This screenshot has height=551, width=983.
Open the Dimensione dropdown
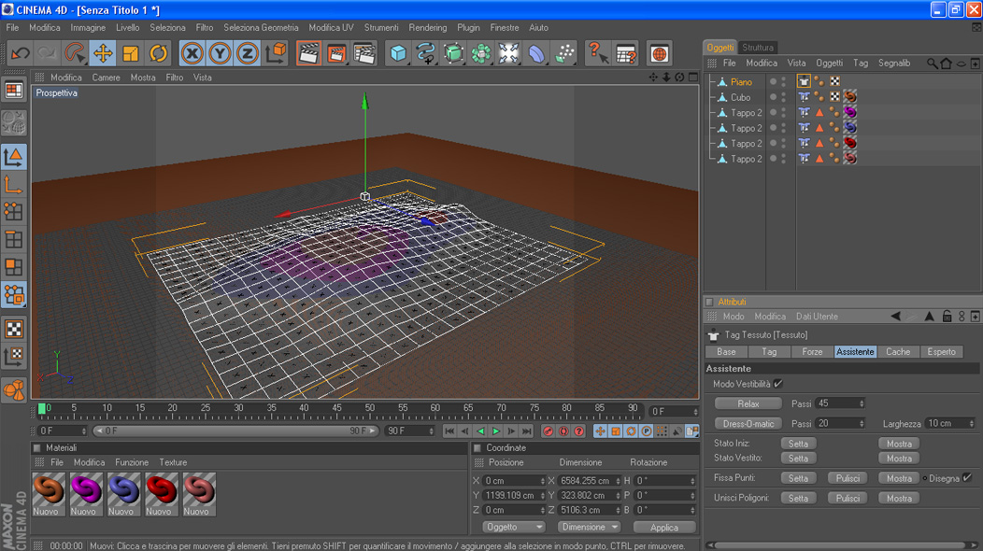(x=589, y=527)
